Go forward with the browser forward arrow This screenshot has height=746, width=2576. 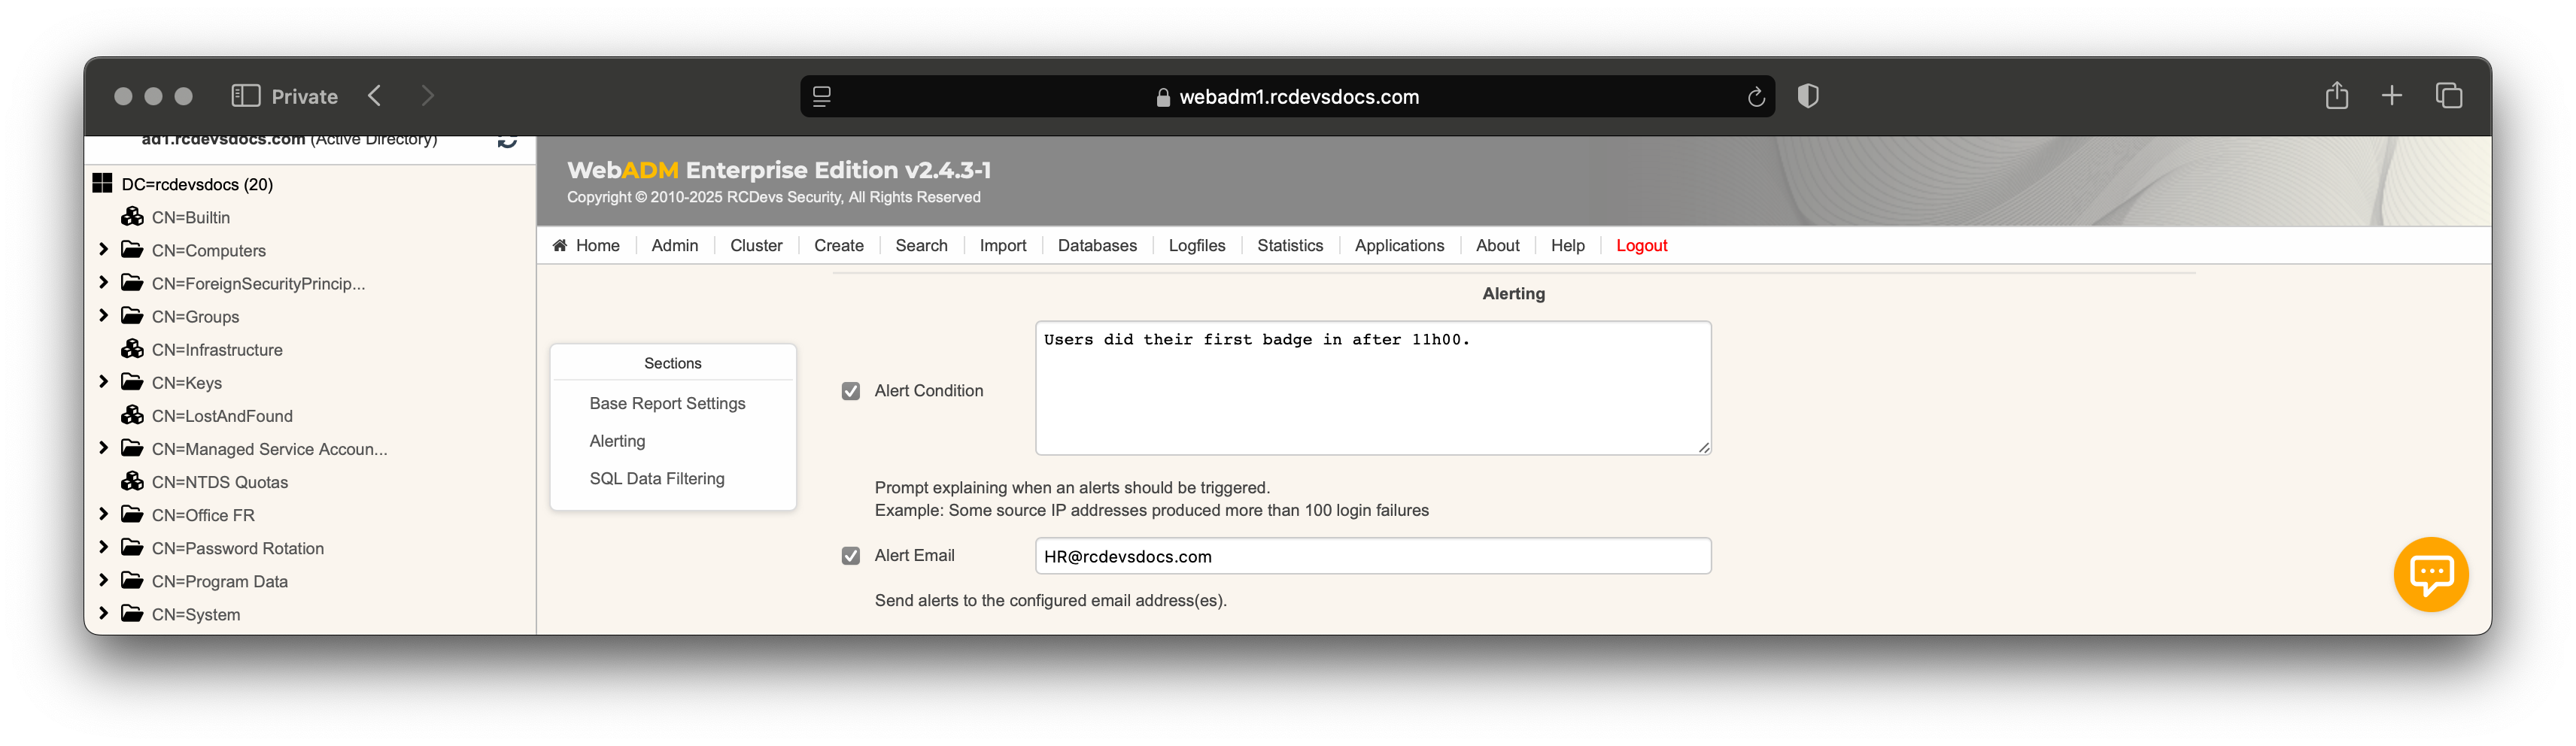[428, 96]
